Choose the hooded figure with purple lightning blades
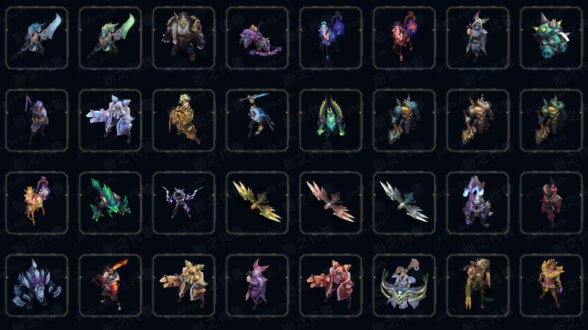Viewport: 588px width, 330px height. tap(184, 203)
